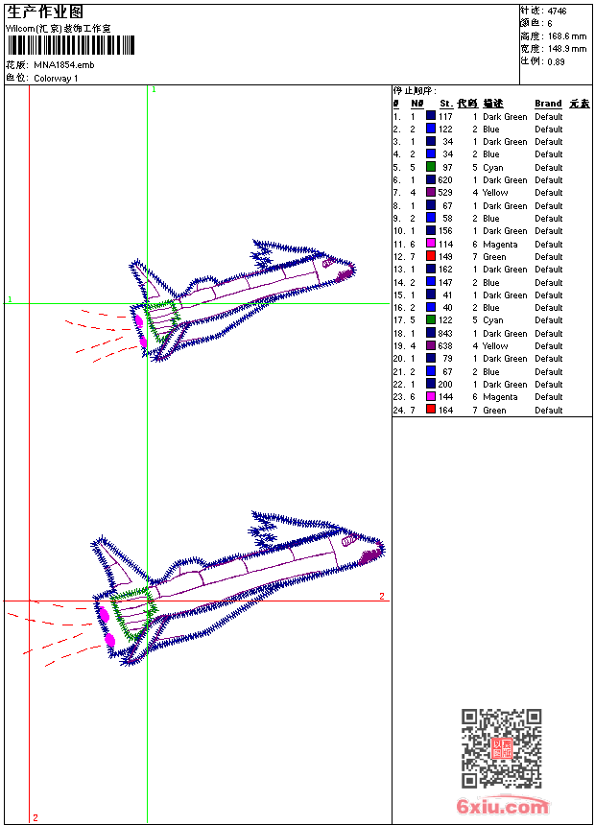595x825 pixels.
Task: Click the width value 148.9 mm
Action: coord(567,49)
